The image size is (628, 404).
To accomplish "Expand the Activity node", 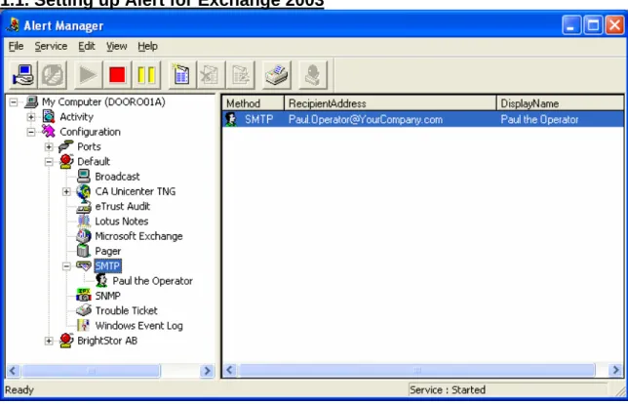I will click(x=31, y=117).
